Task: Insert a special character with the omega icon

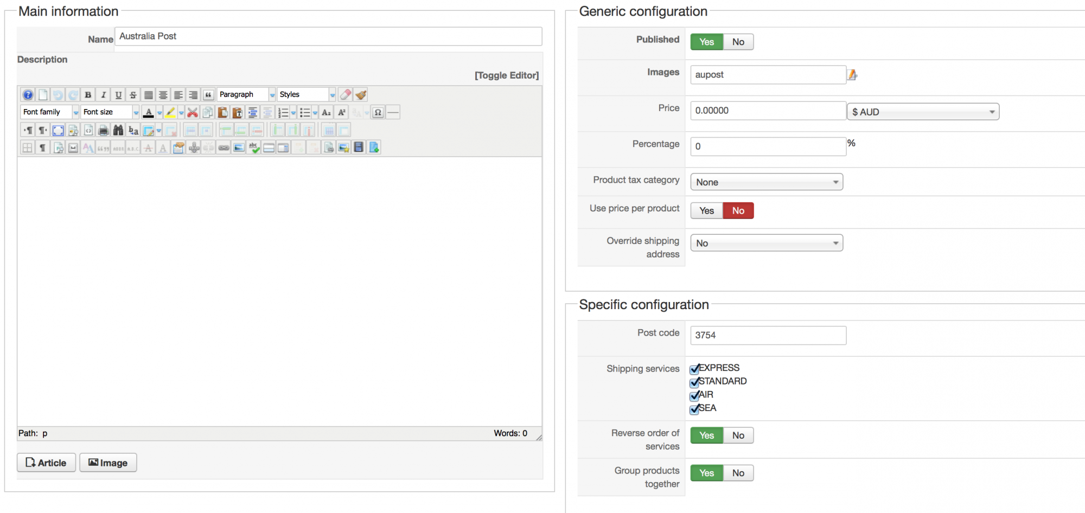Action: click(x=378, y=112)
